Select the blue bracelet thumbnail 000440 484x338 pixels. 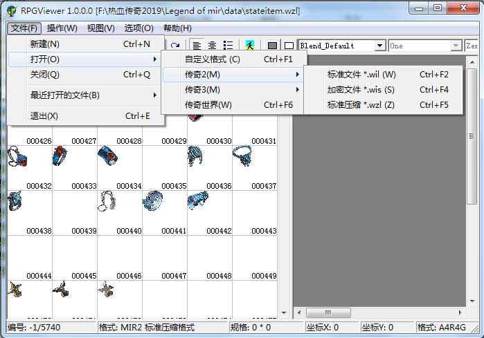click(108, 156)
